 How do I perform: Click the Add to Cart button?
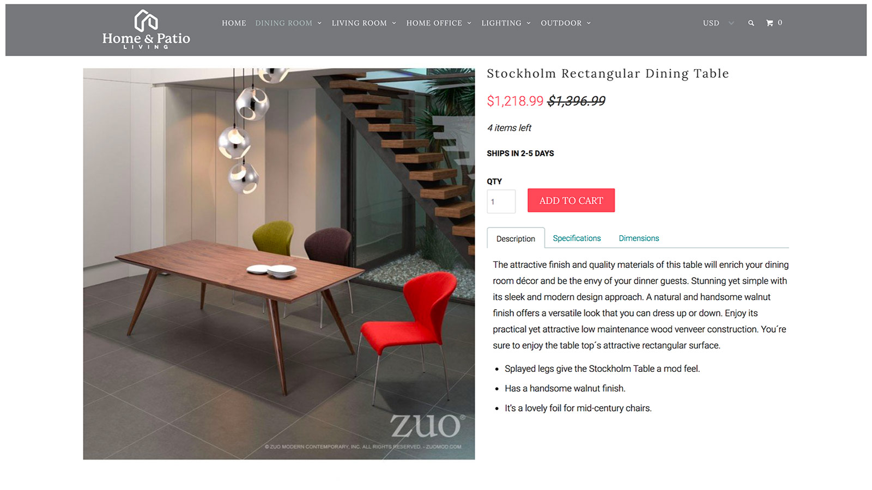[571, 200]
